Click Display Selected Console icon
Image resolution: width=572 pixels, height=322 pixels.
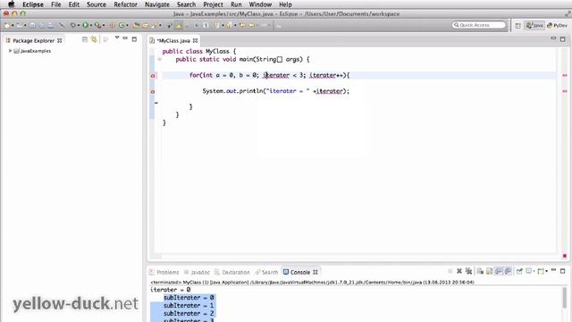pyautogui.click(x=528, y=271)
